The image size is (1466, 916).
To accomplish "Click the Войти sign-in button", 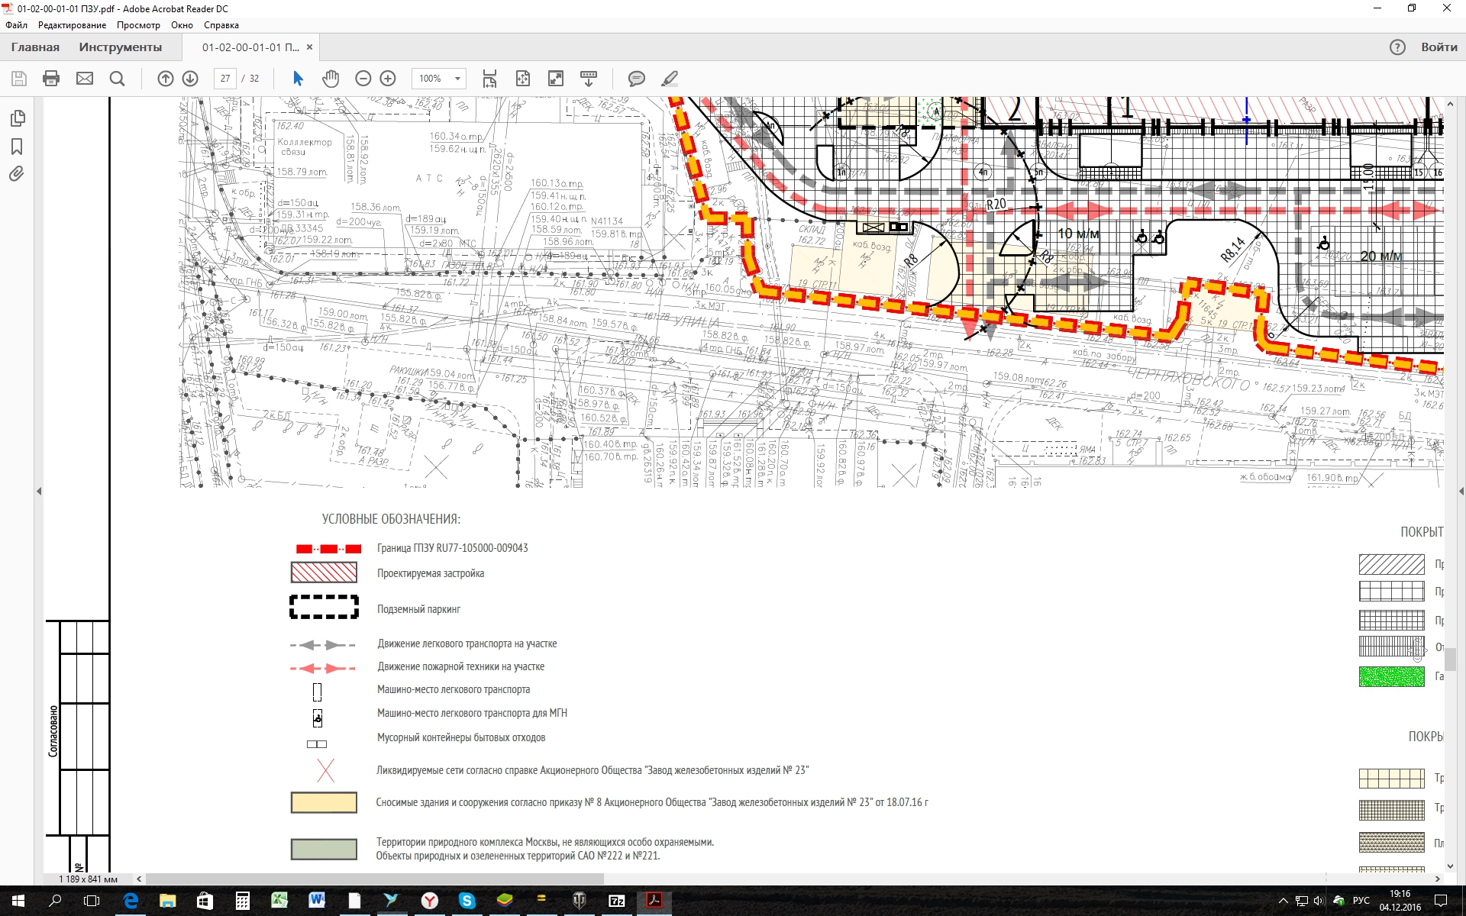I will (1439, 47).
